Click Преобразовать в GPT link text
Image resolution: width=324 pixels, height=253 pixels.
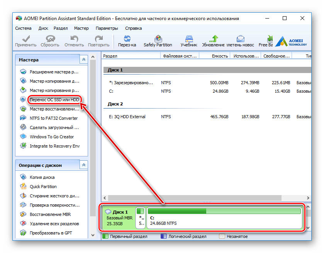51,233
